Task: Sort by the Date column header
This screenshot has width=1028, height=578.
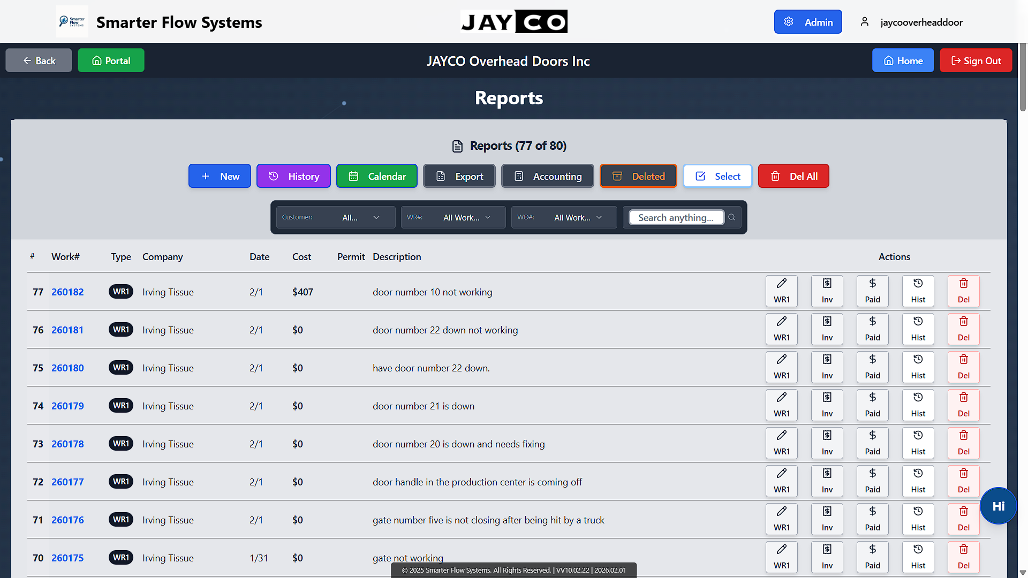Action: [259, 256]
